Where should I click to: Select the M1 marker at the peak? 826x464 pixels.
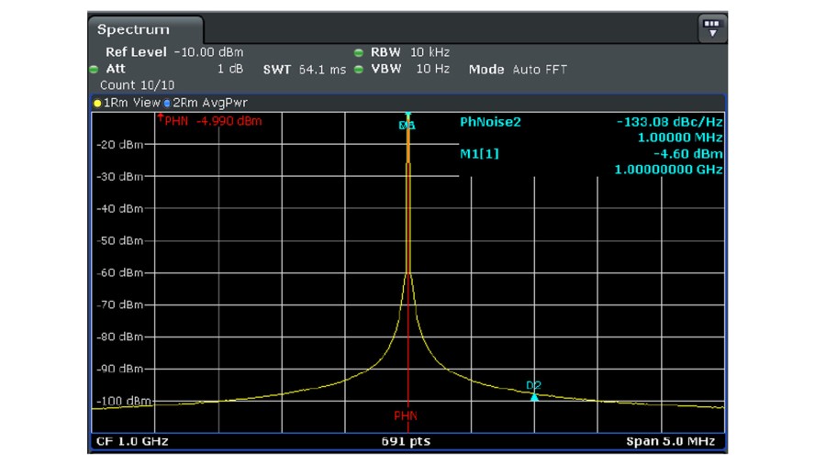click(x=407, y=125)
